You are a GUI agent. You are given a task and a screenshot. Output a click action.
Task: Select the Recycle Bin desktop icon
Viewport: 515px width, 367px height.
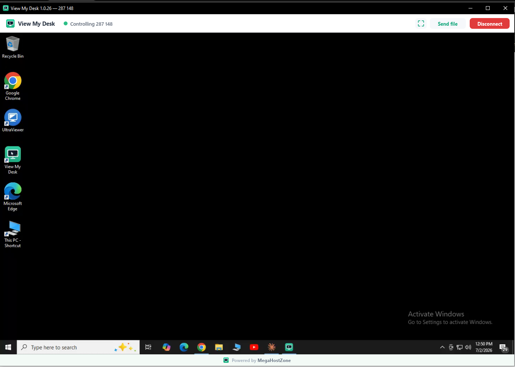tap(13, 47)
